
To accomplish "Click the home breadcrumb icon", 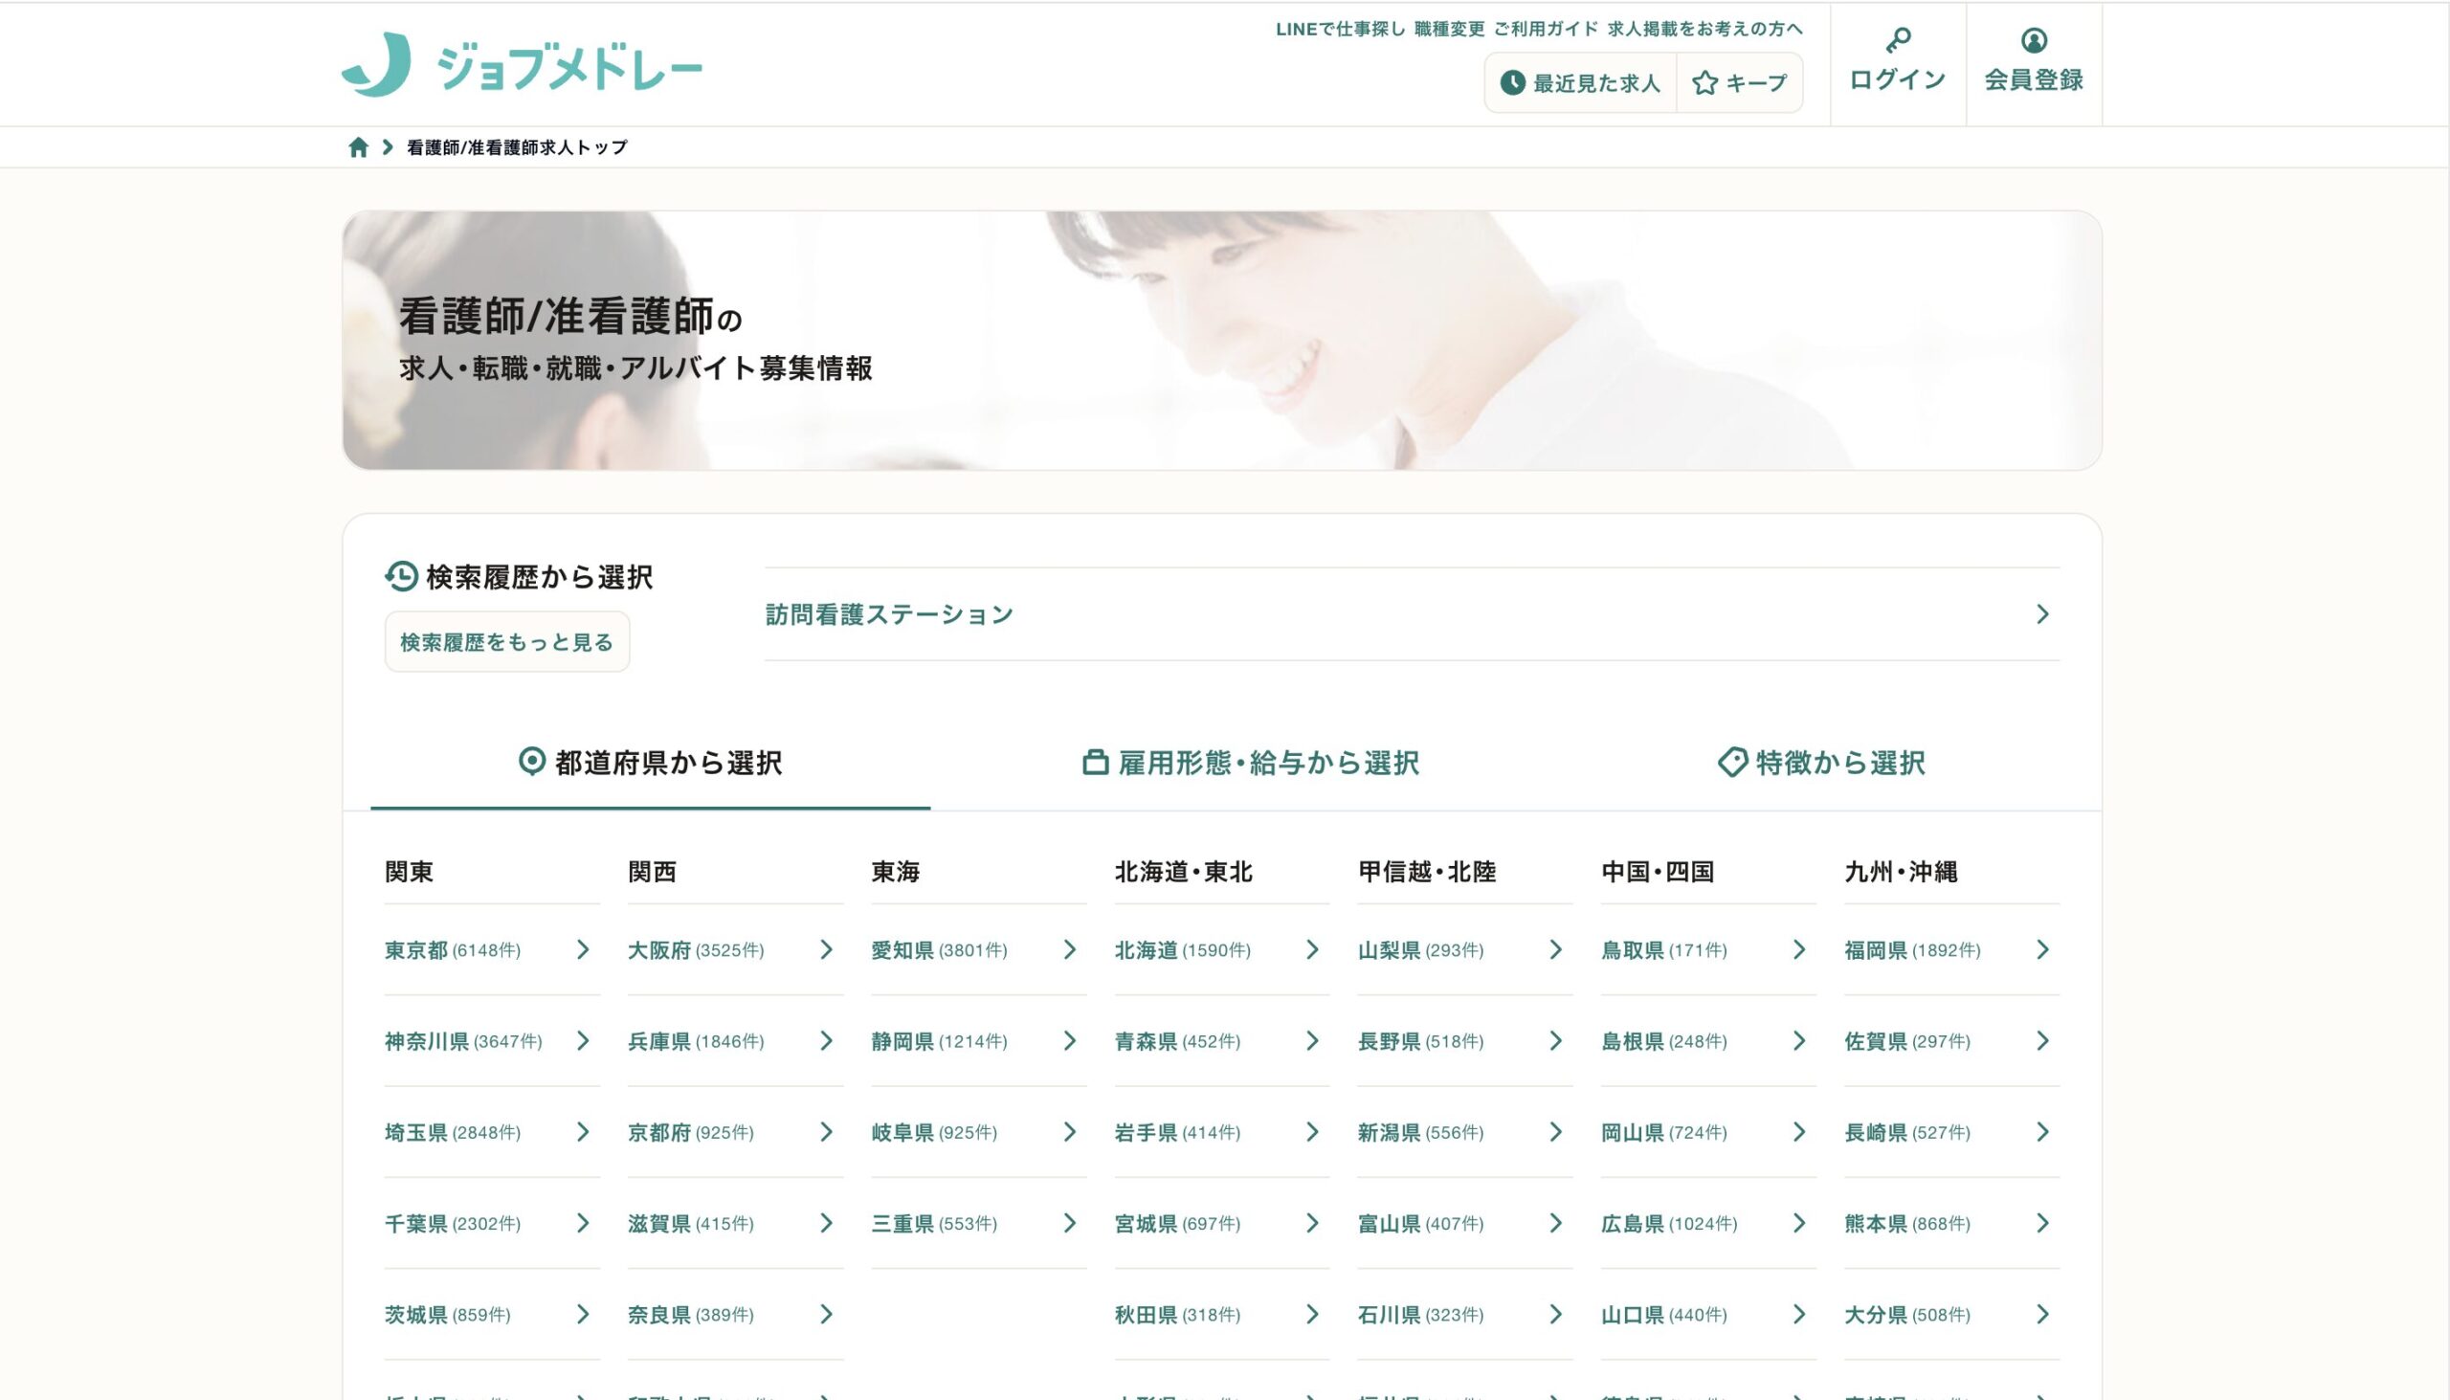I will tap(359, 147).
